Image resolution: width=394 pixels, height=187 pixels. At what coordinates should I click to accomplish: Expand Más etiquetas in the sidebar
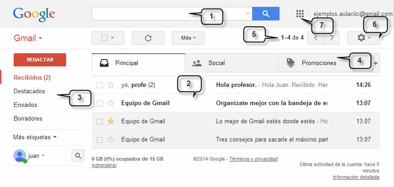(35, 137)
